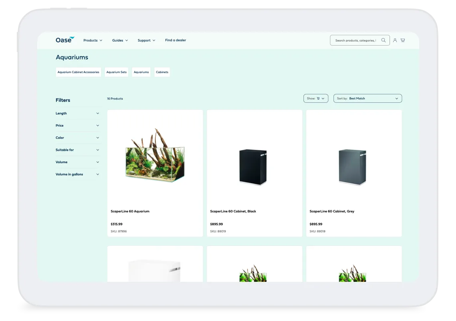Expand the Price filter
Screen dimensions: 456x321
tap(77, 126)
